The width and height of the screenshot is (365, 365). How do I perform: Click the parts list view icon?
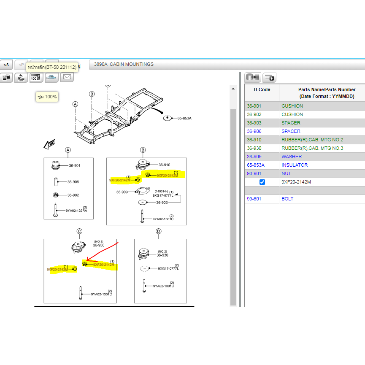point(6,77)
